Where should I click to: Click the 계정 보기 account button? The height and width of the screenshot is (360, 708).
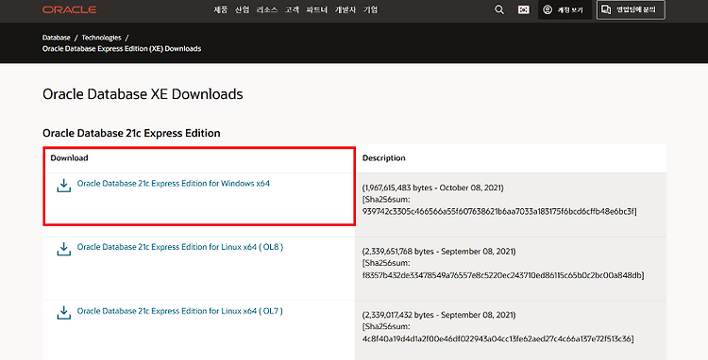tap(565, 9)
